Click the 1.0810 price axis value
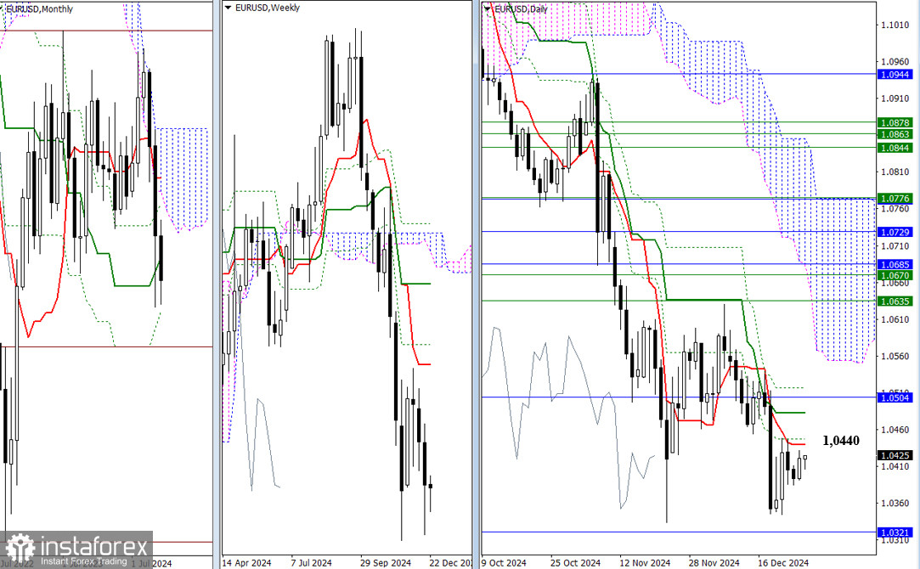Screen dimensions: 920x569 point(895,172)
